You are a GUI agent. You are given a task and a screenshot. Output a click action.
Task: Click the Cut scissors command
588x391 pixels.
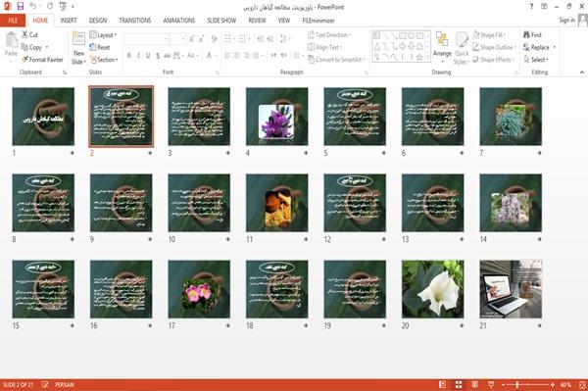(29, 34)
